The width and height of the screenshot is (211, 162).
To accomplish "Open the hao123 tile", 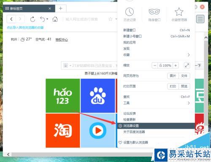I will point(63,96).
